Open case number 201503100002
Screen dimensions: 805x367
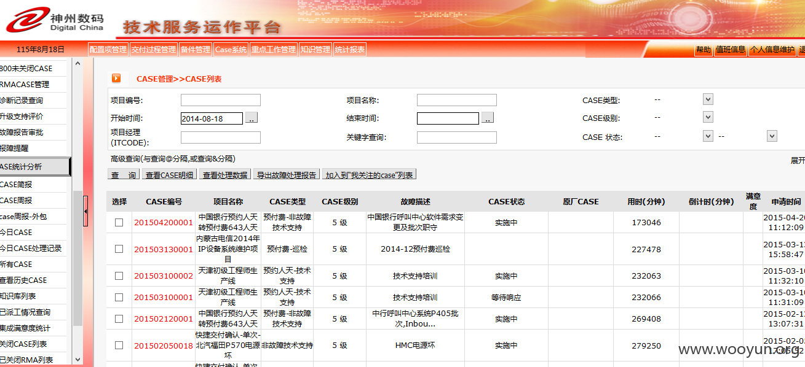[164, 276]
